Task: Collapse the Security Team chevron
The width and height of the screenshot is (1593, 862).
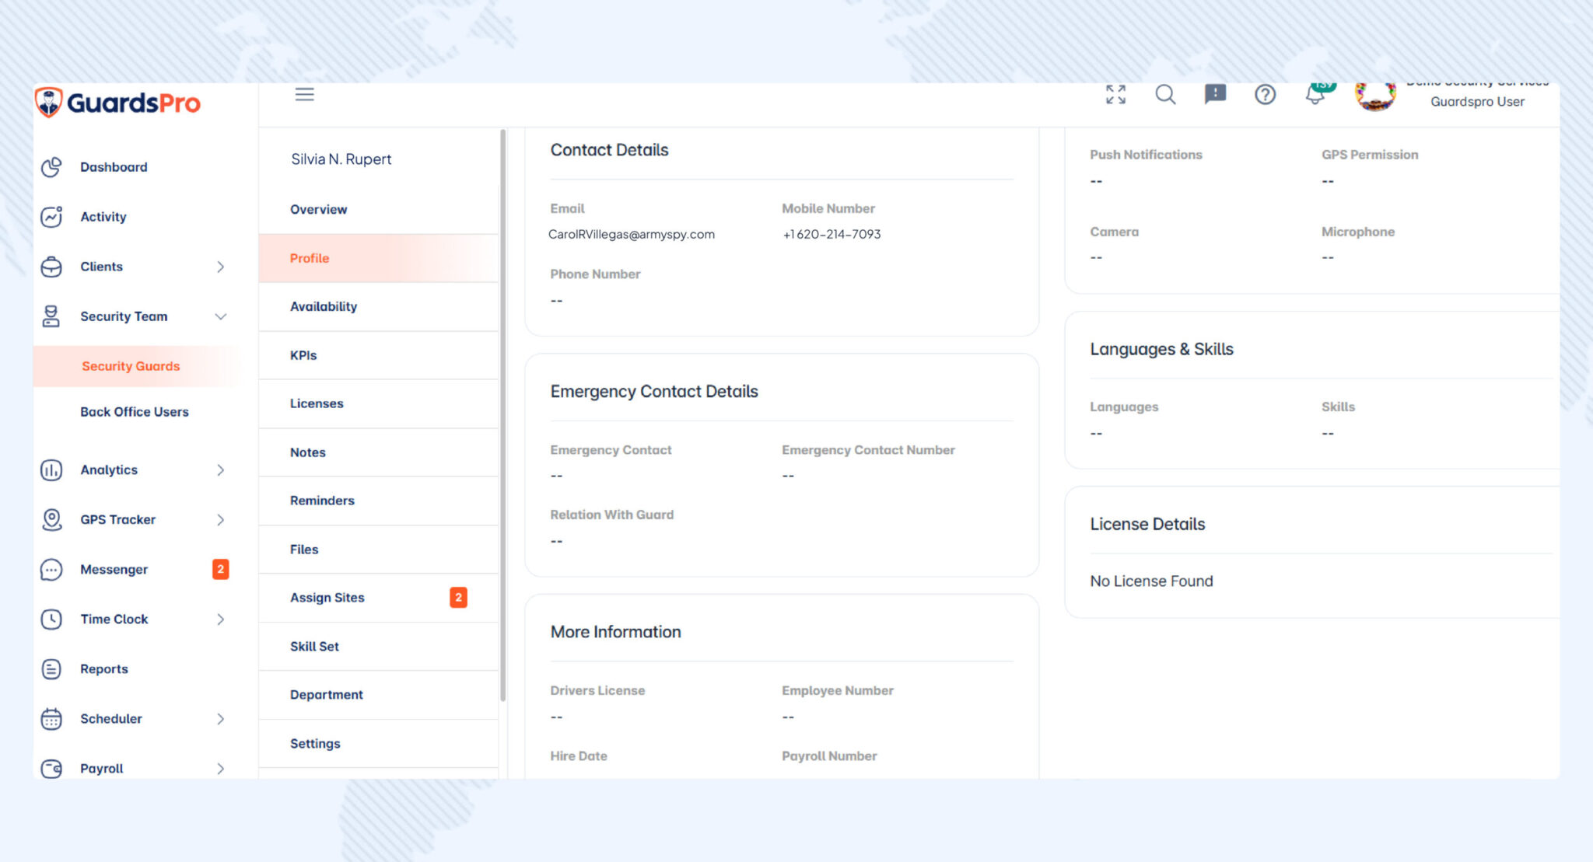Action: [221, 316]
